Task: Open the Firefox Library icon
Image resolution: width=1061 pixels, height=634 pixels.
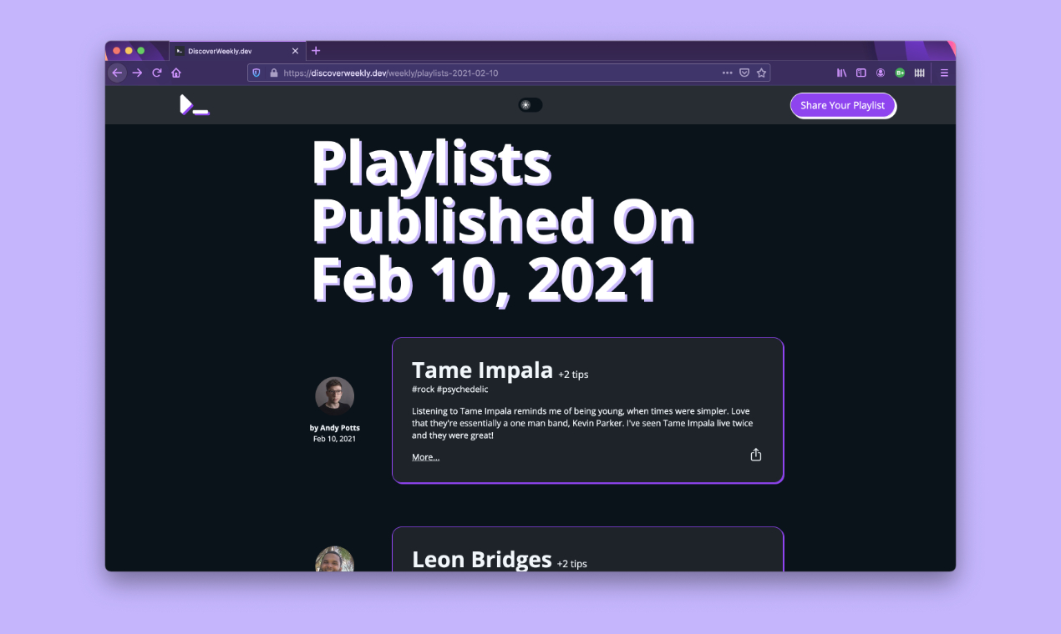Action: pos(841,73)
